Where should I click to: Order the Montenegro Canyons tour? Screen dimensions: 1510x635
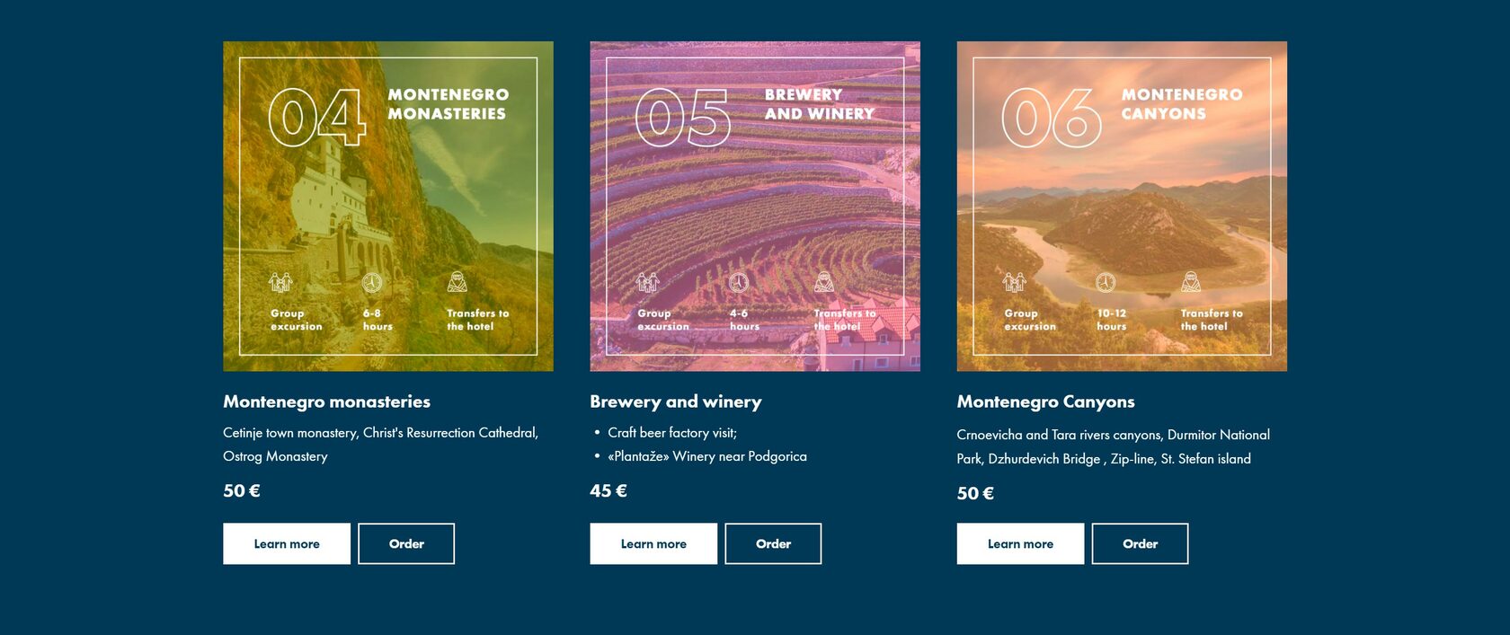pyautogui.click(x=1140, y=543)
